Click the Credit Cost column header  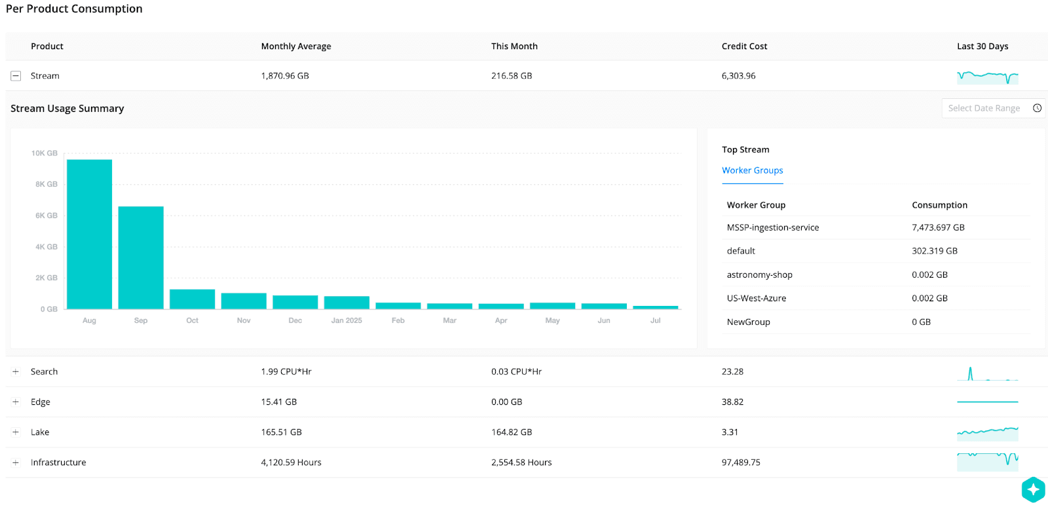[x=744, y=47]
